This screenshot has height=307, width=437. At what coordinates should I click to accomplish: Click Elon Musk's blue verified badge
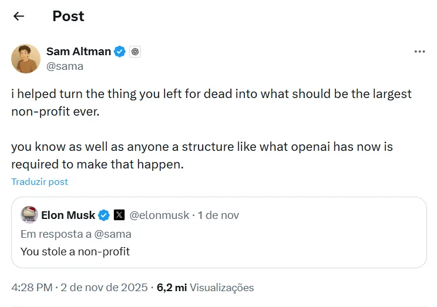coord(103,215)
